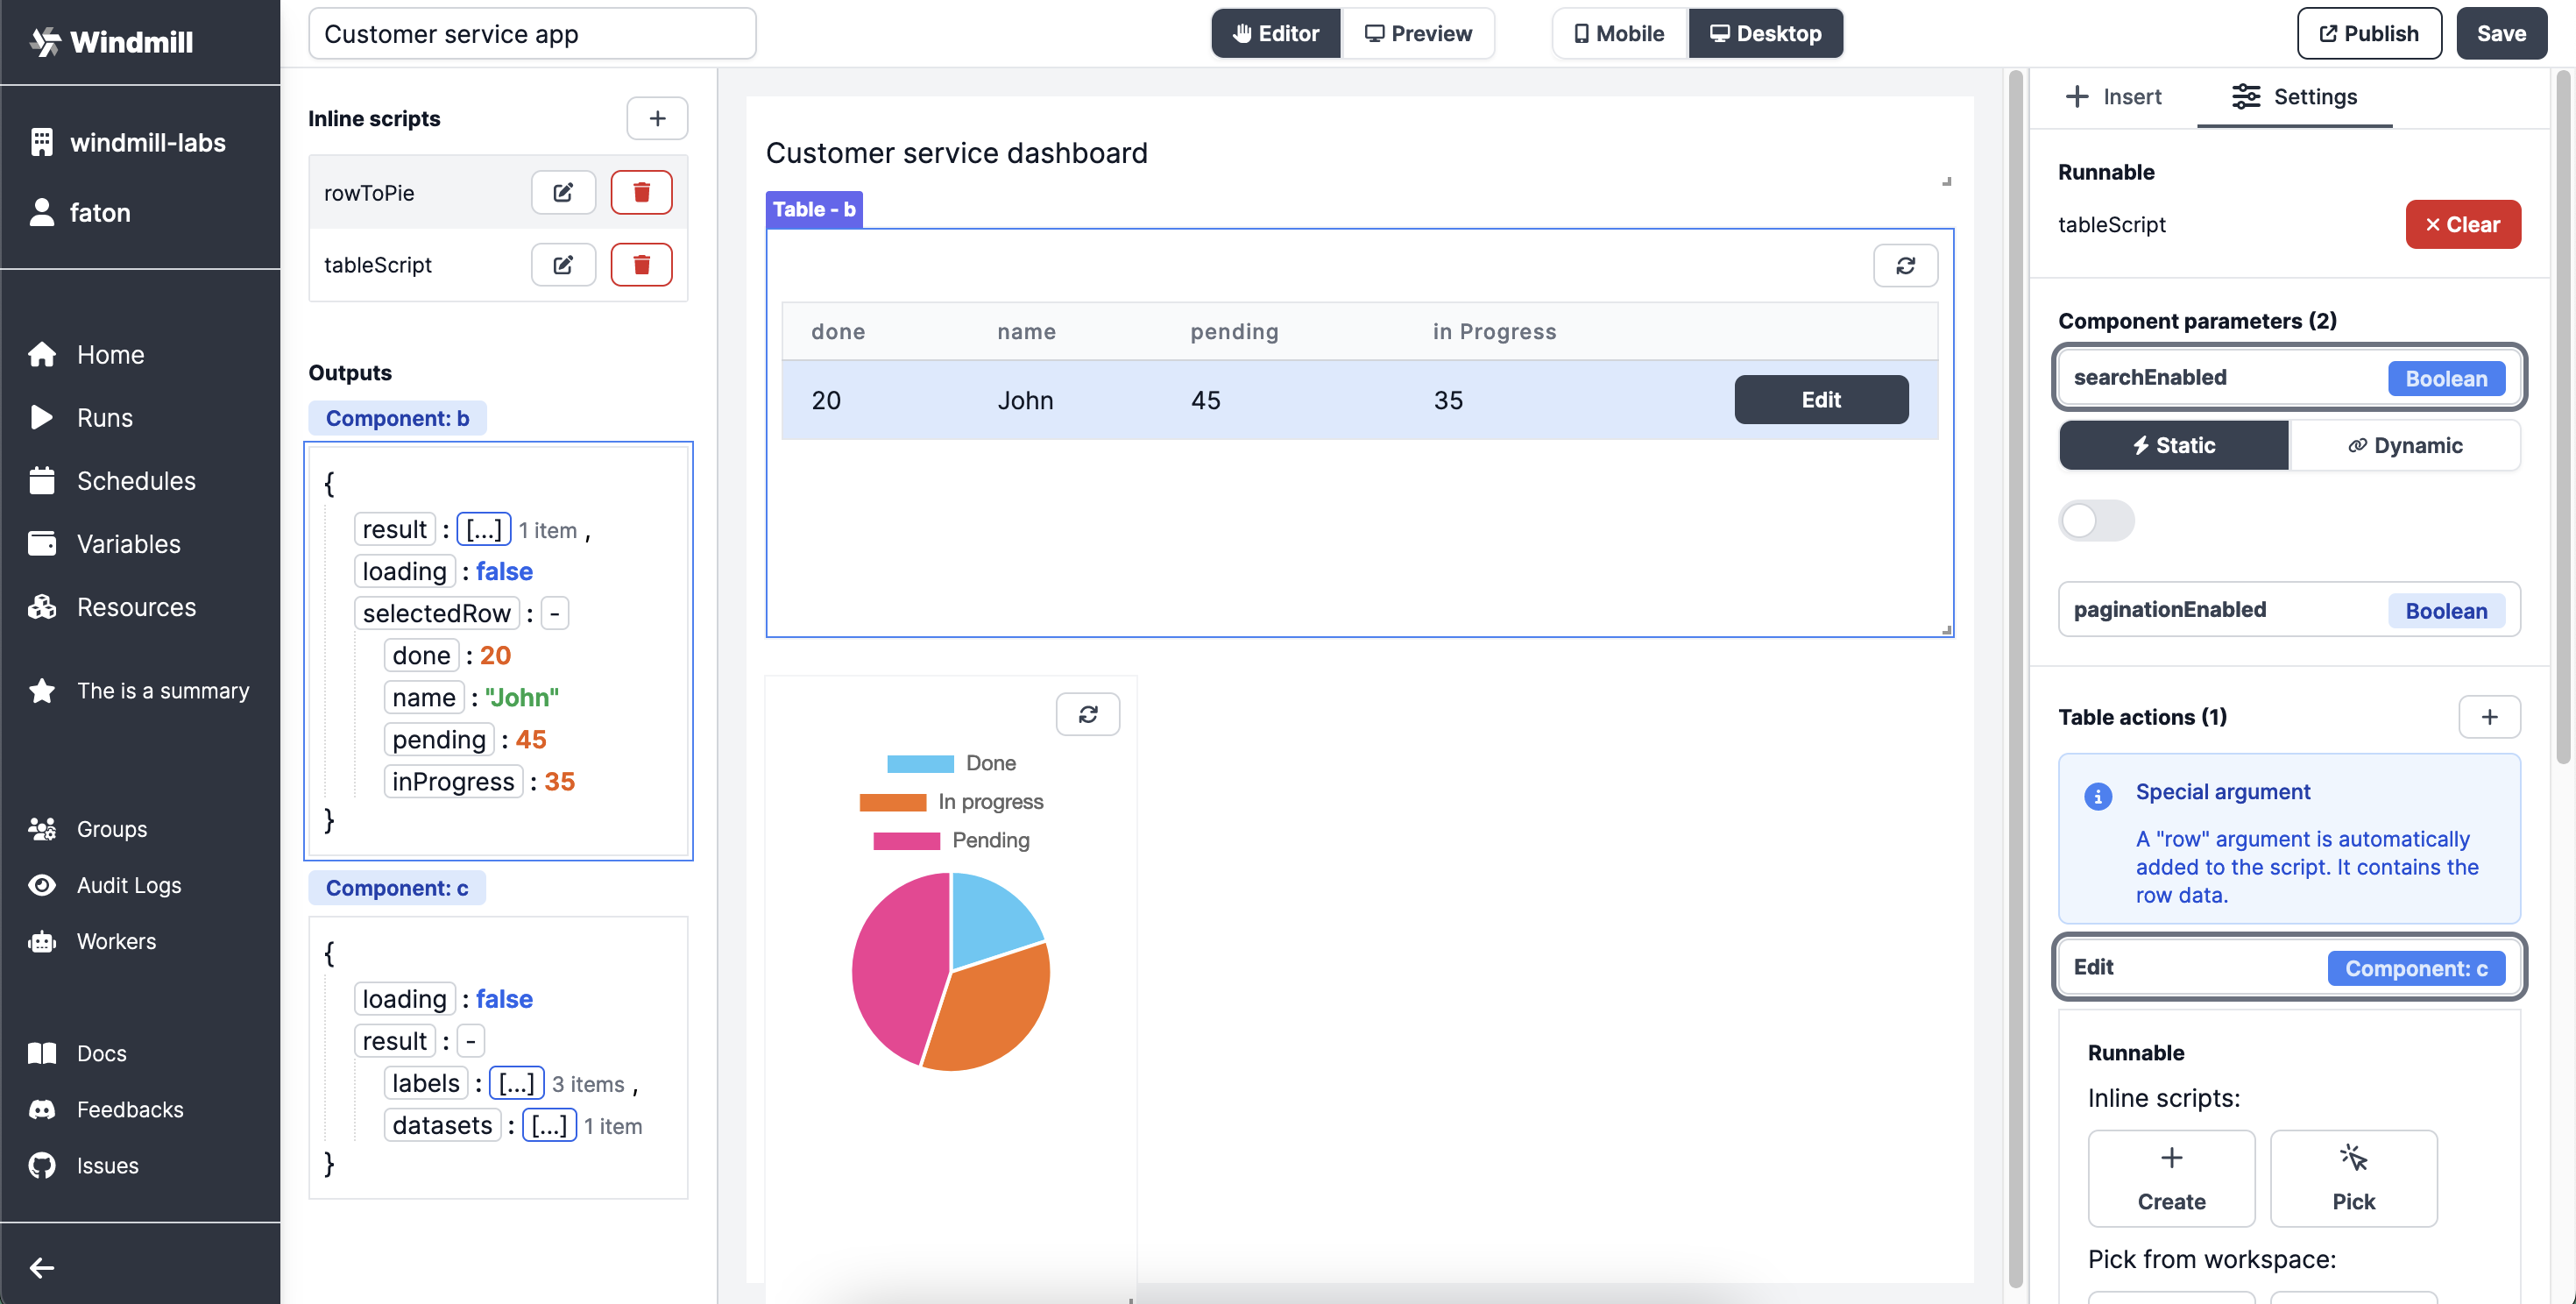
Task: Switch to Mobile layout view
Action: [1619, 33]
